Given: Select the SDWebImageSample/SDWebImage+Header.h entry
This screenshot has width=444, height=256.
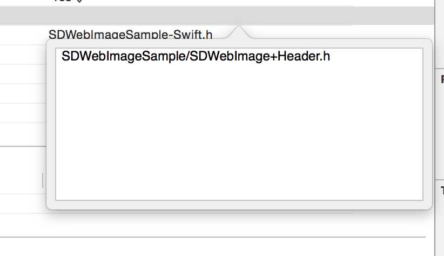Looking at the screenshot, I should [196, 56].
